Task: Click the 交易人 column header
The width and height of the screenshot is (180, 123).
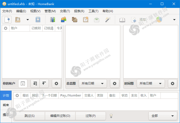Action: tap(89, 95)
